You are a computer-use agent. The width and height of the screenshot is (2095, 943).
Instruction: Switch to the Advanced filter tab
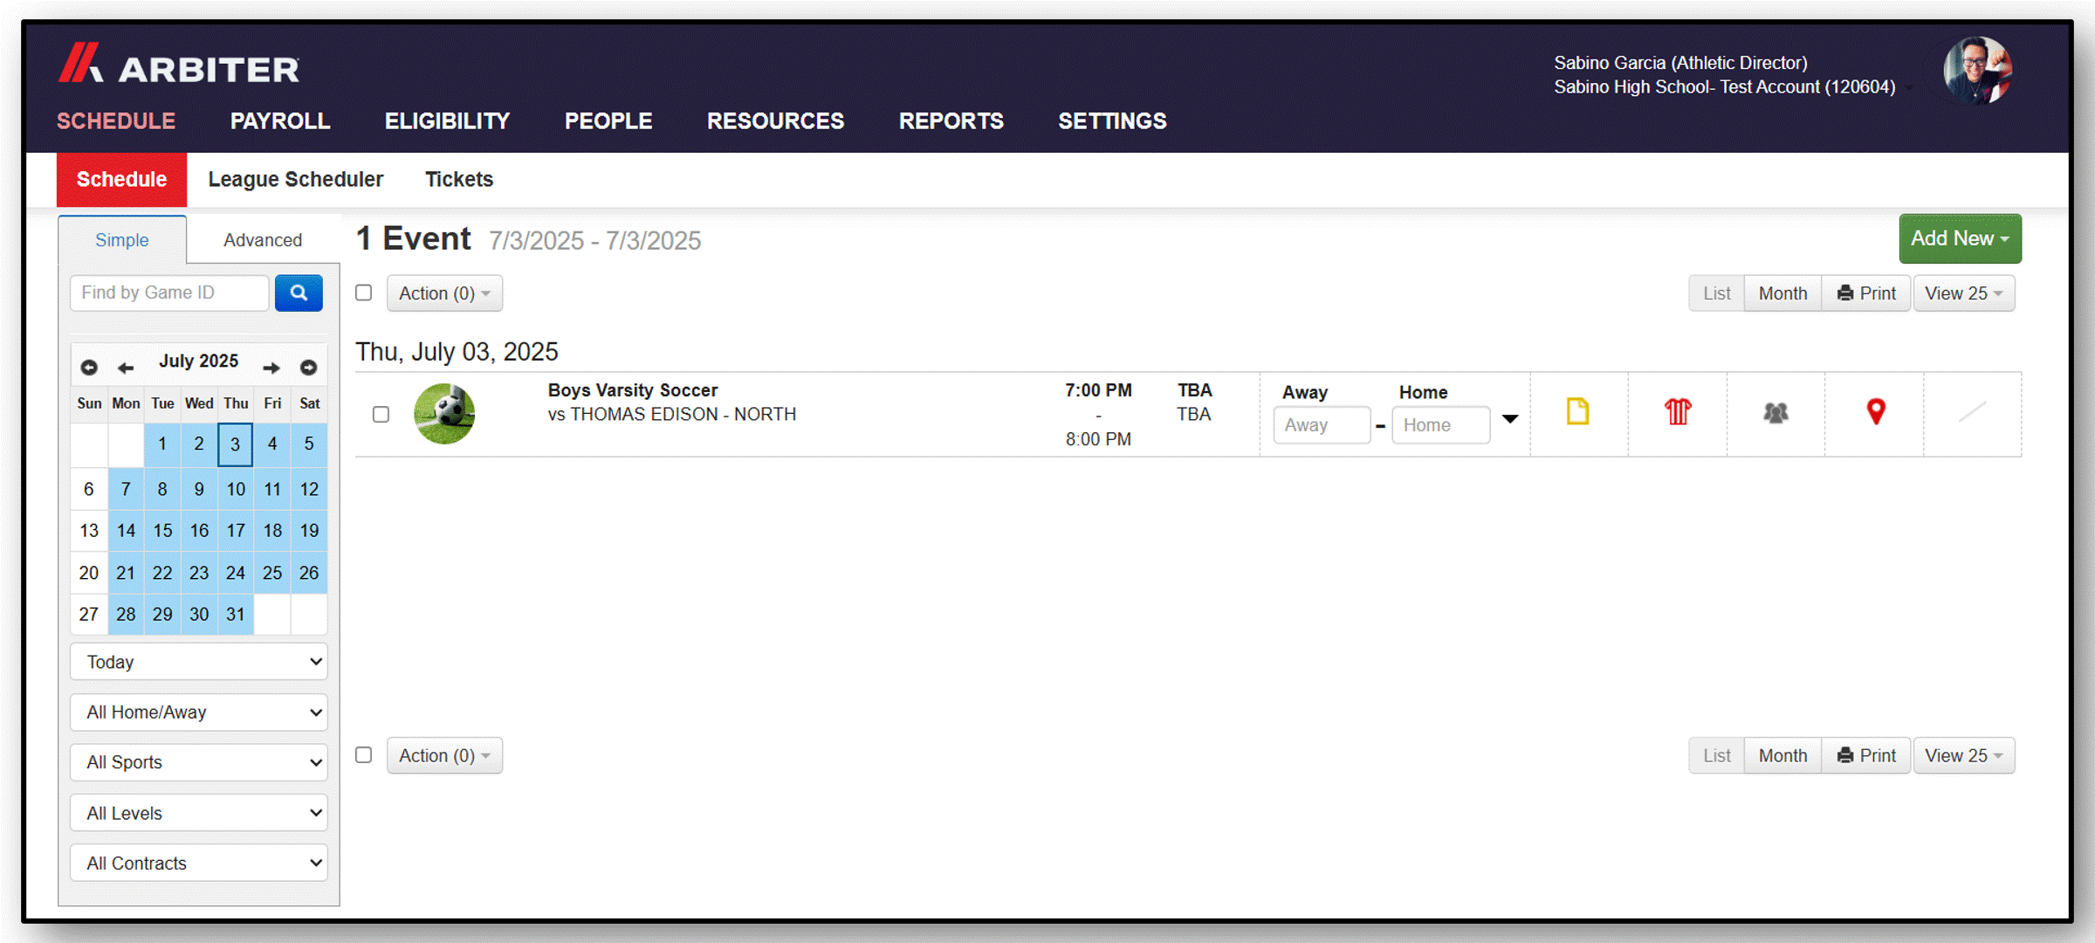[263, 240]
